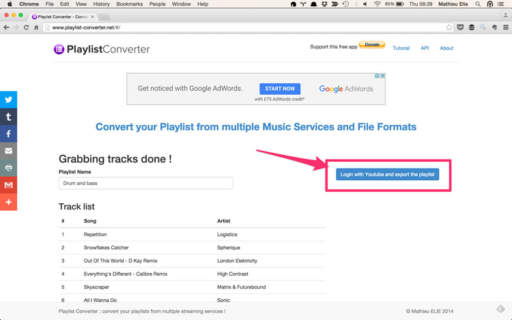Viewport: 512px width, 320px height.
Task: Open the browser home icon
Action: pyautogui.click(x=36, y=27)
